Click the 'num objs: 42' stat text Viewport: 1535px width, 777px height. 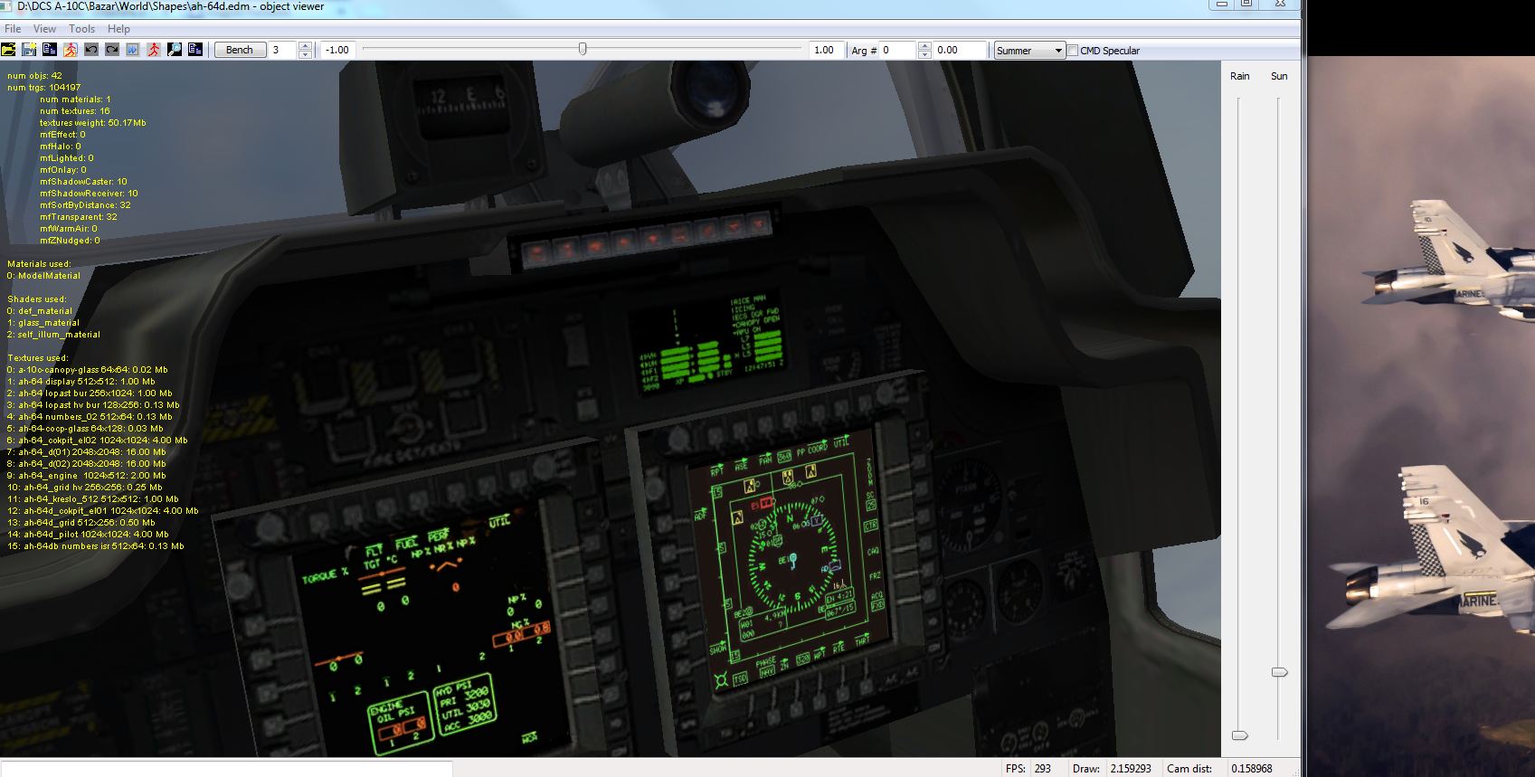coord(34,76)
